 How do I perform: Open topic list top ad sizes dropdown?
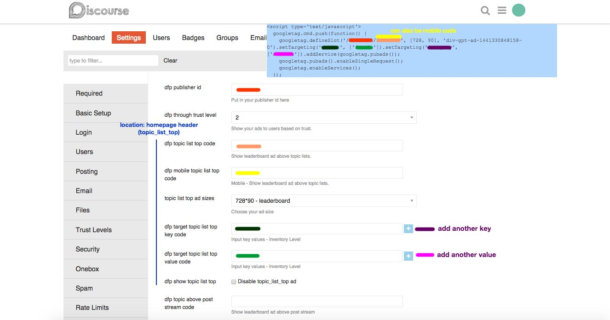[x=324, y=200]
